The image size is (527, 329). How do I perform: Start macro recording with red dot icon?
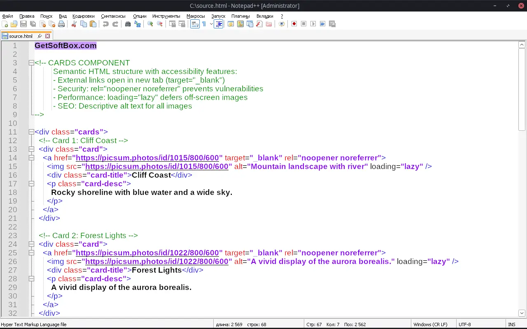click(294, 24)
